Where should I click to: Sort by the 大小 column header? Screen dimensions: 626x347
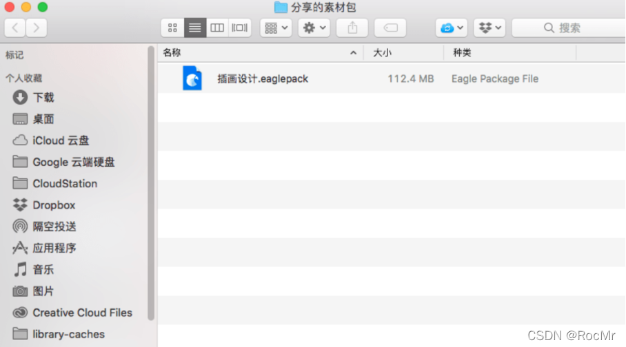(x=382, y=52)
